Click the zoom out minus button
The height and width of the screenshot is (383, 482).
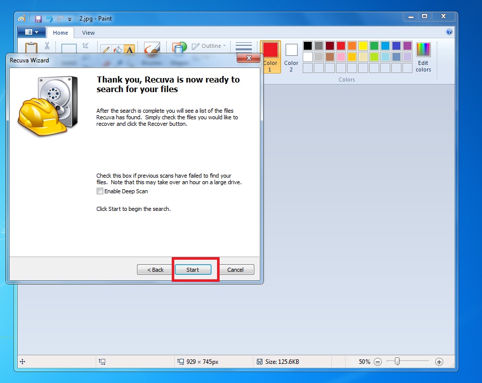click(x=378, y=362)
